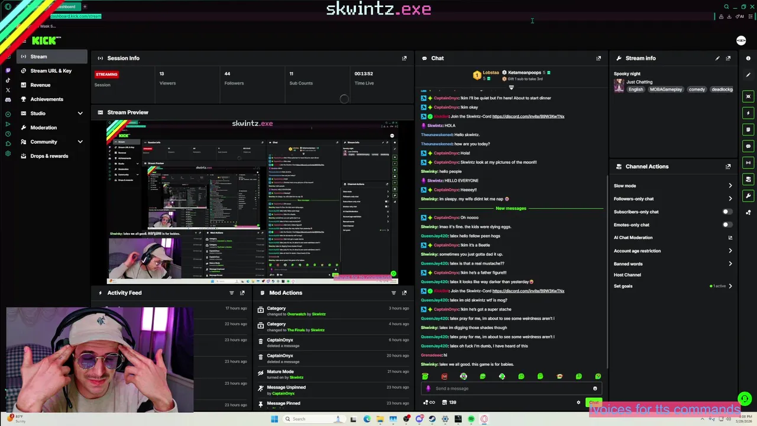The image size is (757, 426).
Task: Open the Windows Start menu
Action: pyautogui.click(x=274, y=419)
